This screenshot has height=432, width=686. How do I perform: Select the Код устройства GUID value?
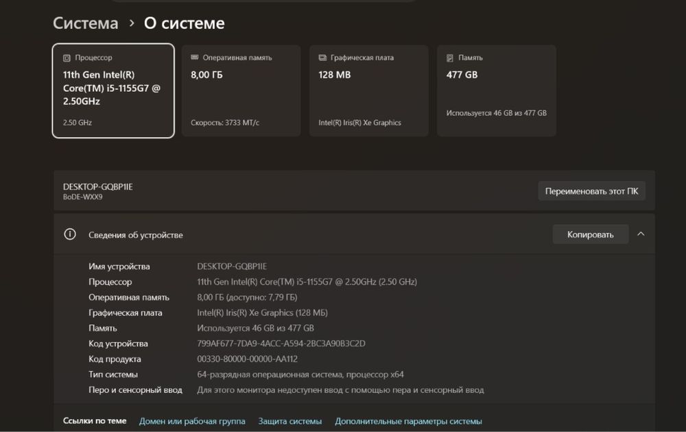(281, 344)
